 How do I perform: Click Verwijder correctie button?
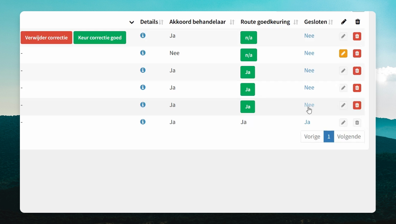[46, 38]
